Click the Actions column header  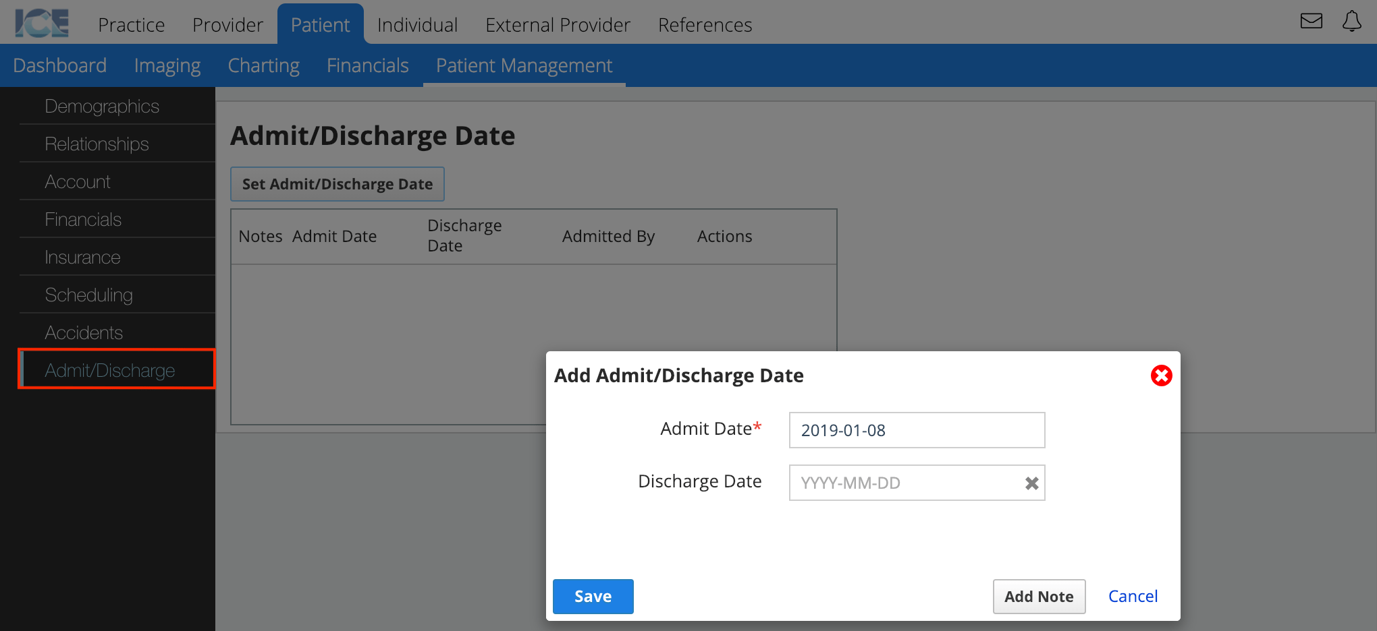click(724, 237)
